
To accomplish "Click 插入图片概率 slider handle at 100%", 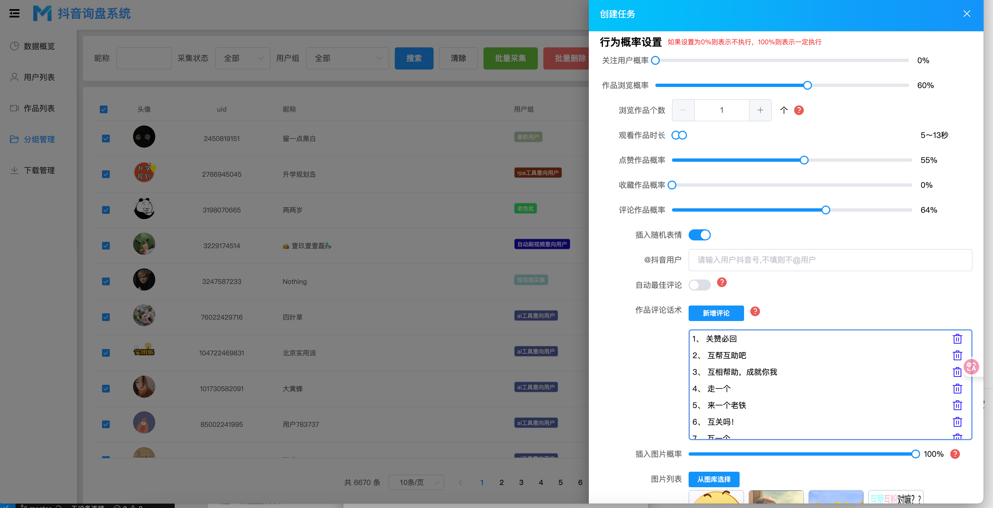I will 915,454.
